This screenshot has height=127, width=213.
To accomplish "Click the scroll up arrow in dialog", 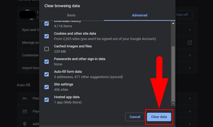I will [x=173, y=24].
